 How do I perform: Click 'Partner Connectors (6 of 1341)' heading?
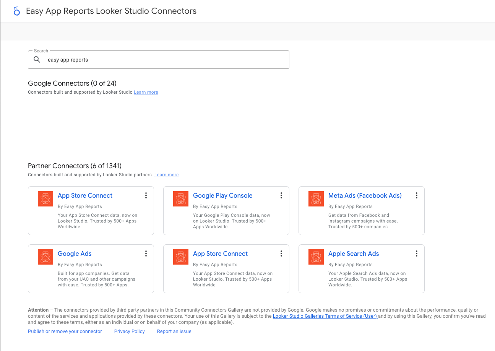pyautogui.click(x=75, y=166)
